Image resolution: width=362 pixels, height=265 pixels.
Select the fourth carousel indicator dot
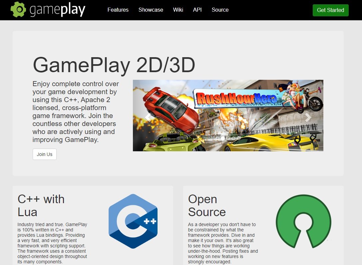pyautogui.click(x=233, y=138)
